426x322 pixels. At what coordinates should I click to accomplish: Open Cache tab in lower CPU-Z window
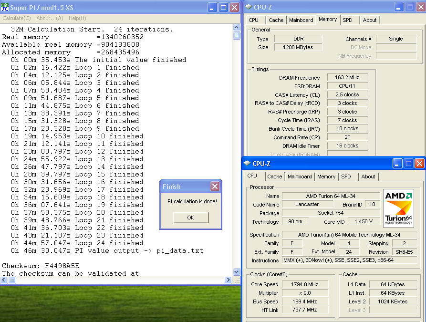[x=275, y=177]
